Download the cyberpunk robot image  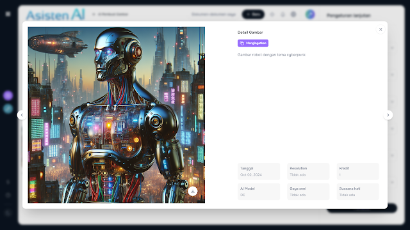pyautogui.click(x=193, y=191)
